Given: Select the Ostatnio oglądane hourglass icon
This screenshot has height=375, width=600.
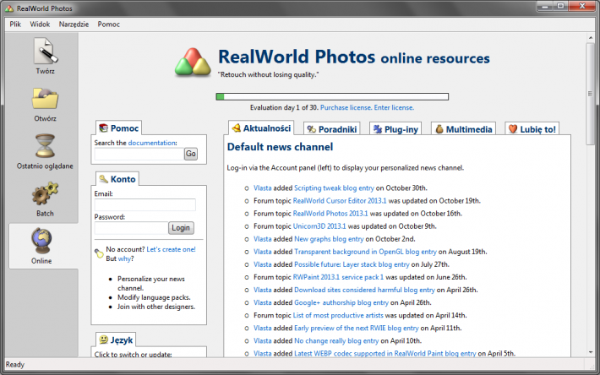Looking at the screenshot, I should [45, 145].
